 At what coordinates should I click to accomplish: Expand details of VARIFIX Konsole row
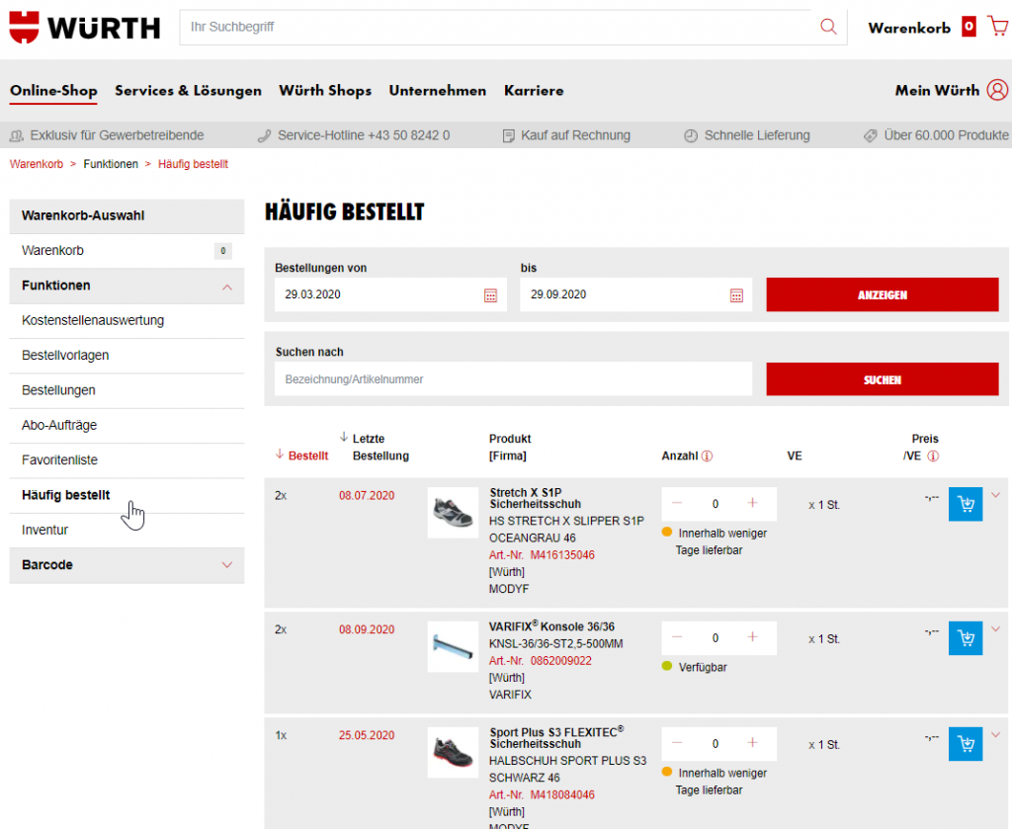tap(996, 629)
